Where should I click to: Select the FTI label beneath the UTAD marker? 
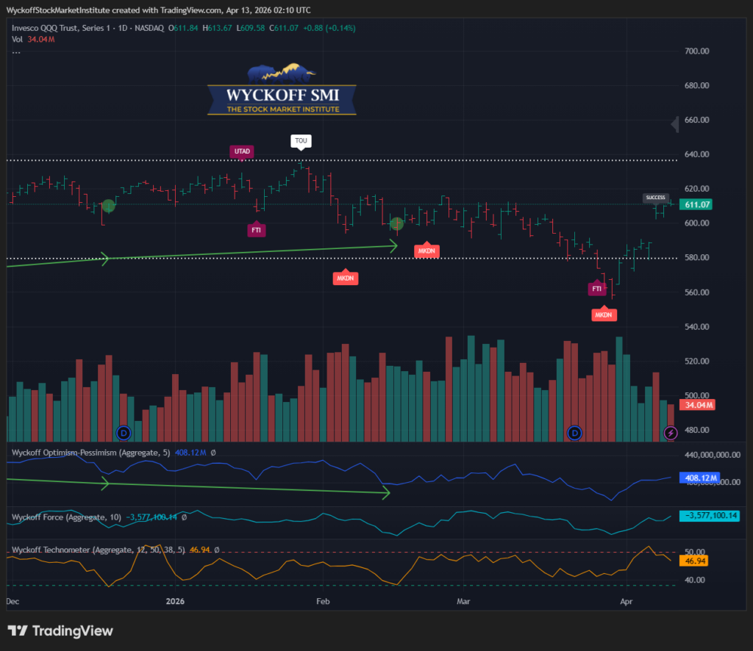(x=257, y=230)
